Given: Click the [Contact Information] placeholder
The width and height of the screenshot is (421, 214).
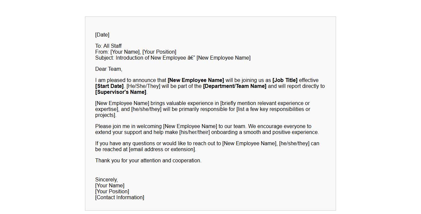Looking at the screenshot, I should click(120, 198).
